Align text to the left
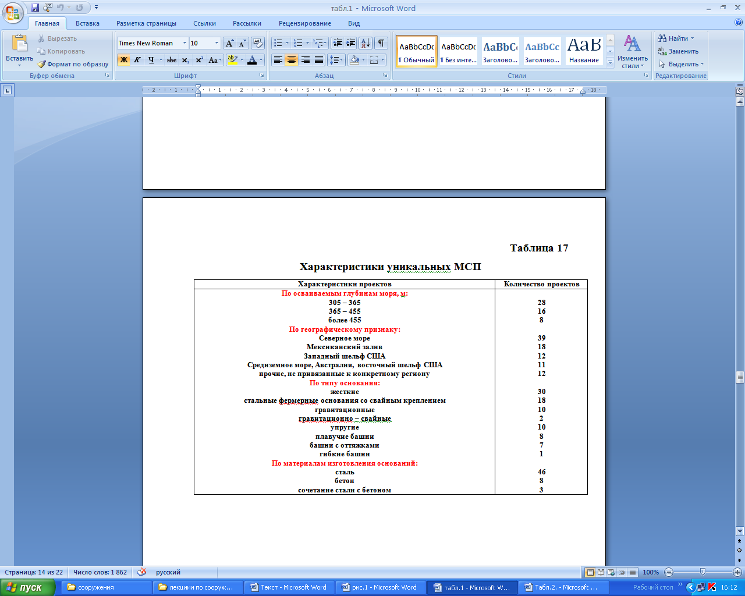The image size is (745, 596). 278,60
